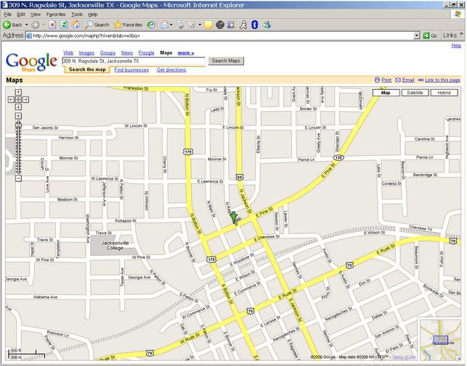This screenshot has width=467, height=366.
Task: Pan the map up with arrow button
Action: (x=18, y=92)
